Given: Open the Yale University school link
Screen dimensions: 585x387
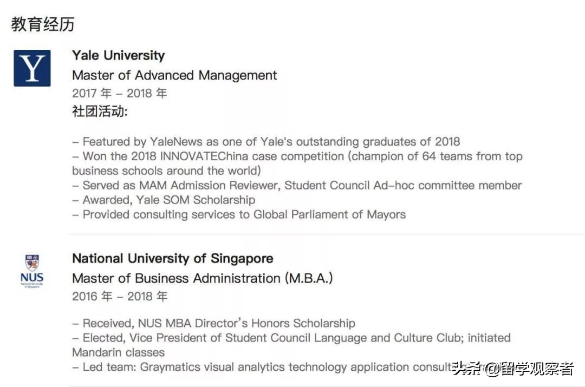Looking at the screenshot, I should pyautogui.click(x=118, y=55).
